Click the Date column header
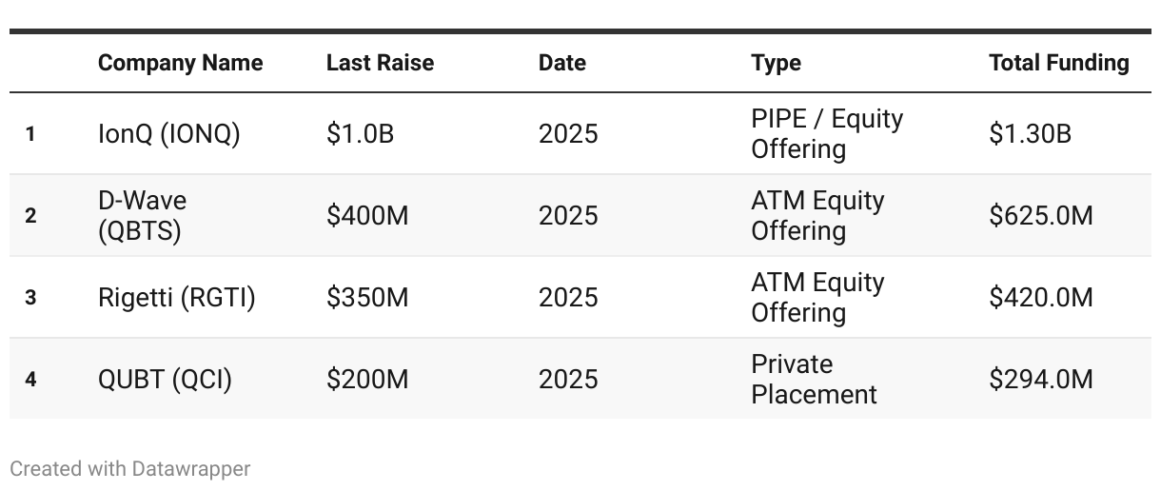The width and height of the screenshot is (1161, 491). [x=561, y=63]
